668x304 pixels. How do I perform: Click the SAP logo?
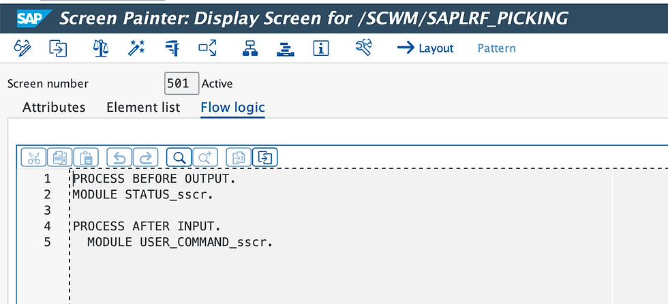[34, 18]
